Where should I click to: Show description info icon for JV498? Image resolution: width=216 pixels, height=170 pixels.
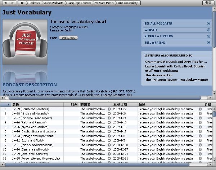pyautogui.click(x=200, y=114)
